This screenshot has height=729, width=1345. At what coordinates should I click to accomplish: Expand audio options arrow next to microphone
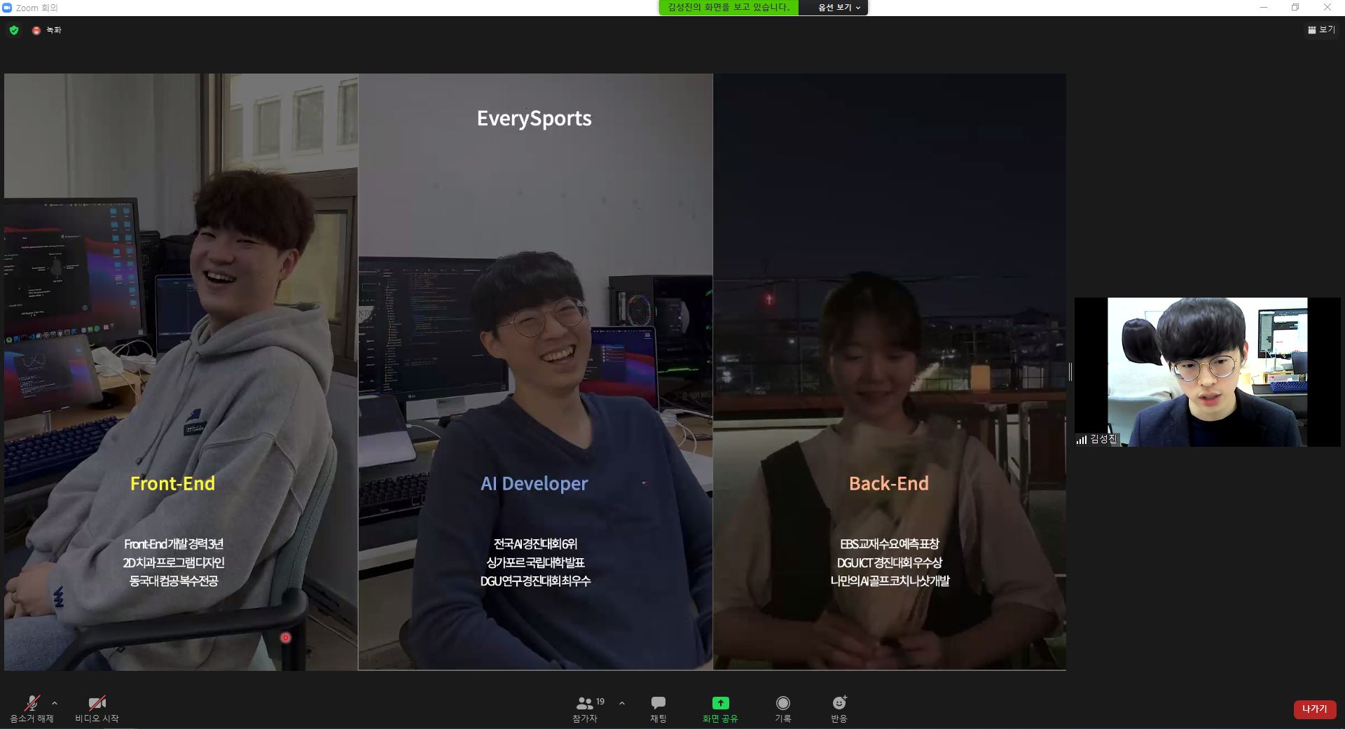(55, 703)
